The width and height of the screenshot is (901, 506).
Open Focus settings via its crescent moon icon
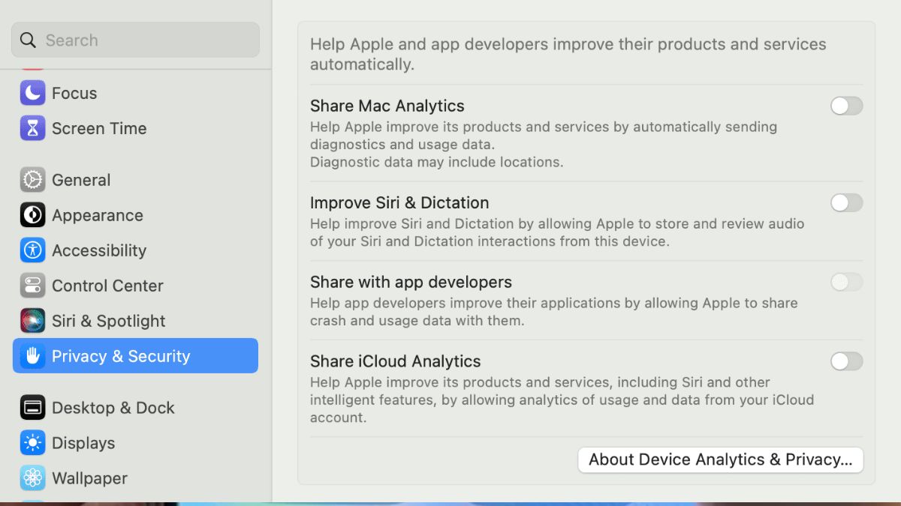32,93
